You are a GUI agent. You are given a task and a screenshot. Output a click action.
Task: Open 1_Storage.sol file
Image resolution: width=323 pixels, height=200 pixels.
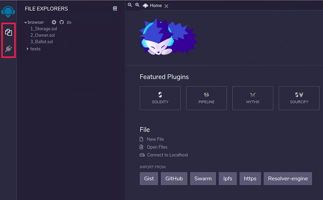point(44,29)
